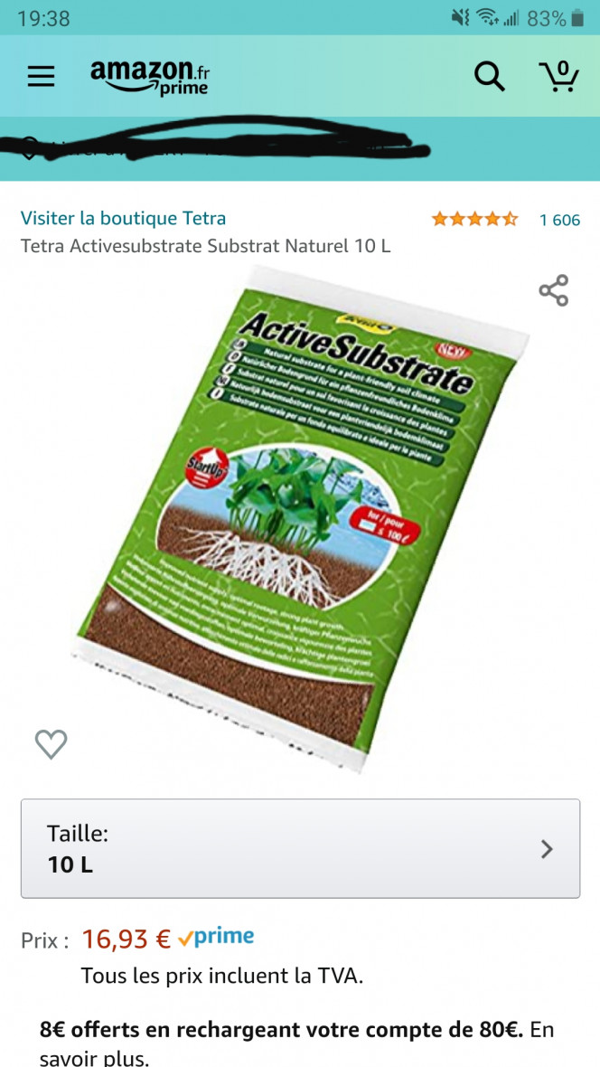600x1067 pixels.
Task: Tap the battery indicator in status bar
Action: [577, 18]
